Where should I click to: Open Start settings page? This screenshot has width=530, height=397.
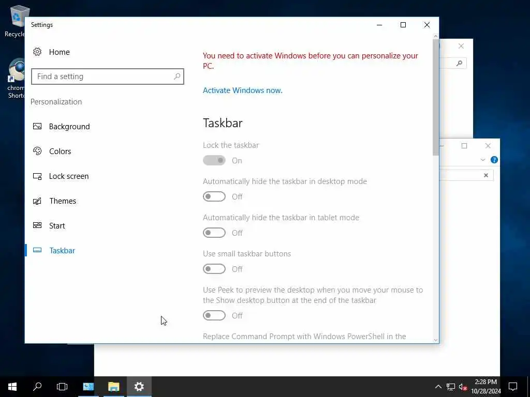pyautogui.click(x=57, y=226)
